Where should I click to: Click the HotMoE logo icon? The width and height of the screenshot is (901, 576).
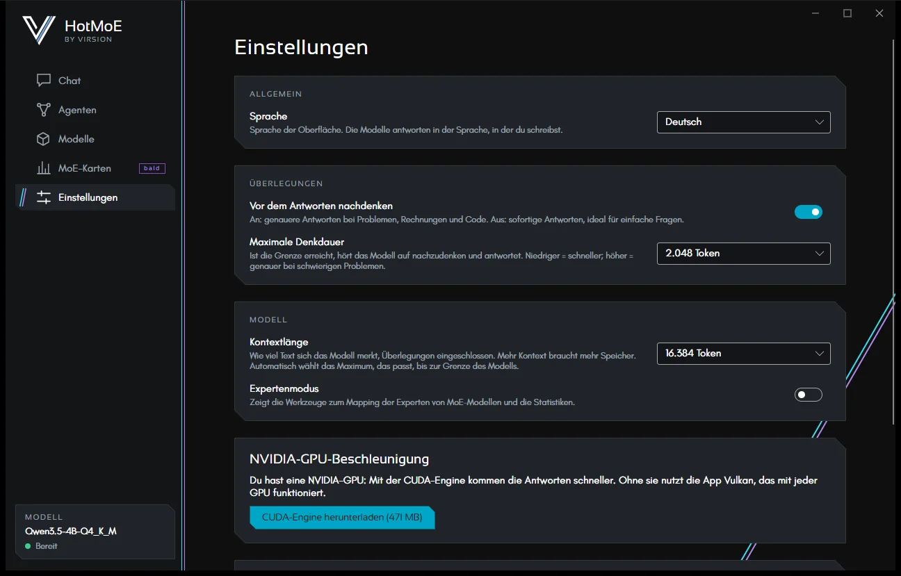point(38,30)
